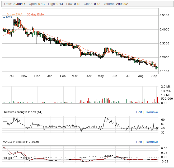
Task: Click the Date 09/08/17 value
Action: [x=19, y=4]
